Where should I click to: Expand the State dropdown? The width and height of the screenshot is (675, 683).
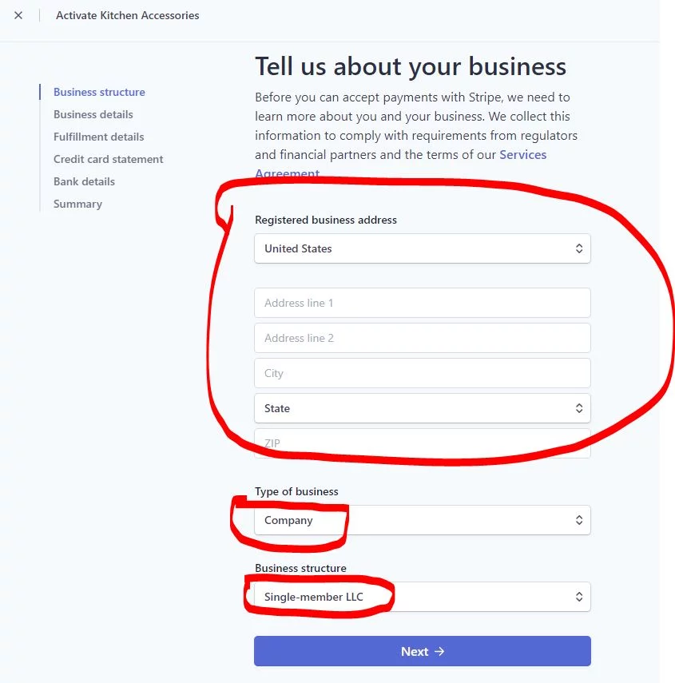pos(422,408)
